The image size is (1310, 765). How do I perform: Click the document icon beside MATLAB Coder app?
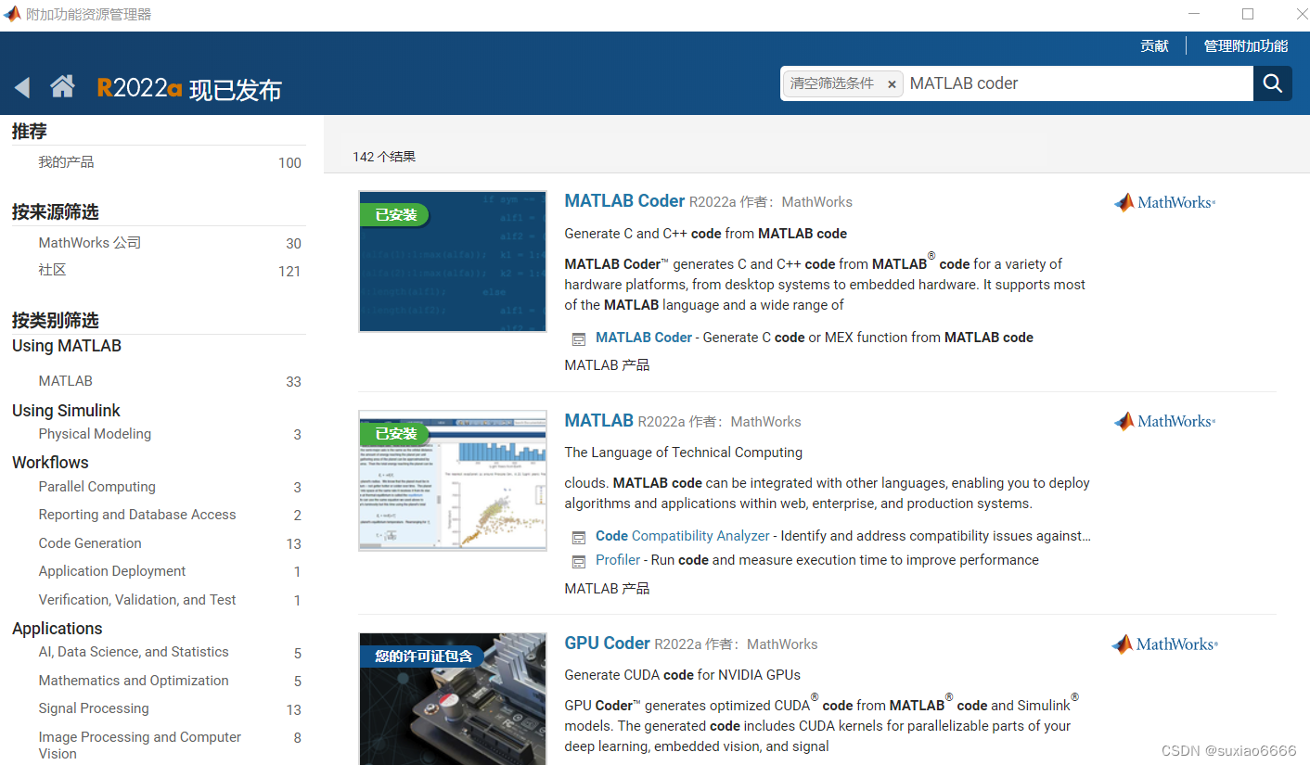pos(579,339)
